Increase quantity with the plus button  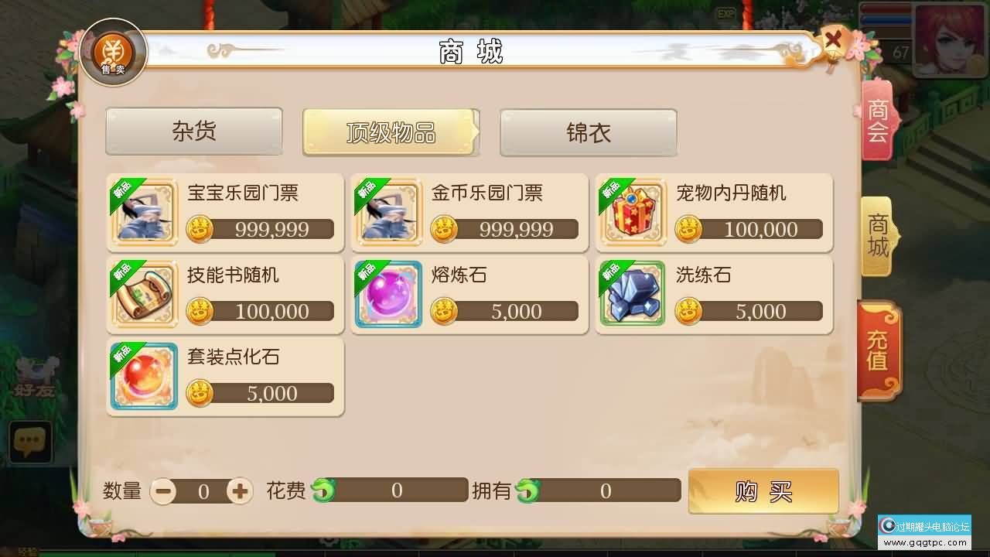[240, 490]
